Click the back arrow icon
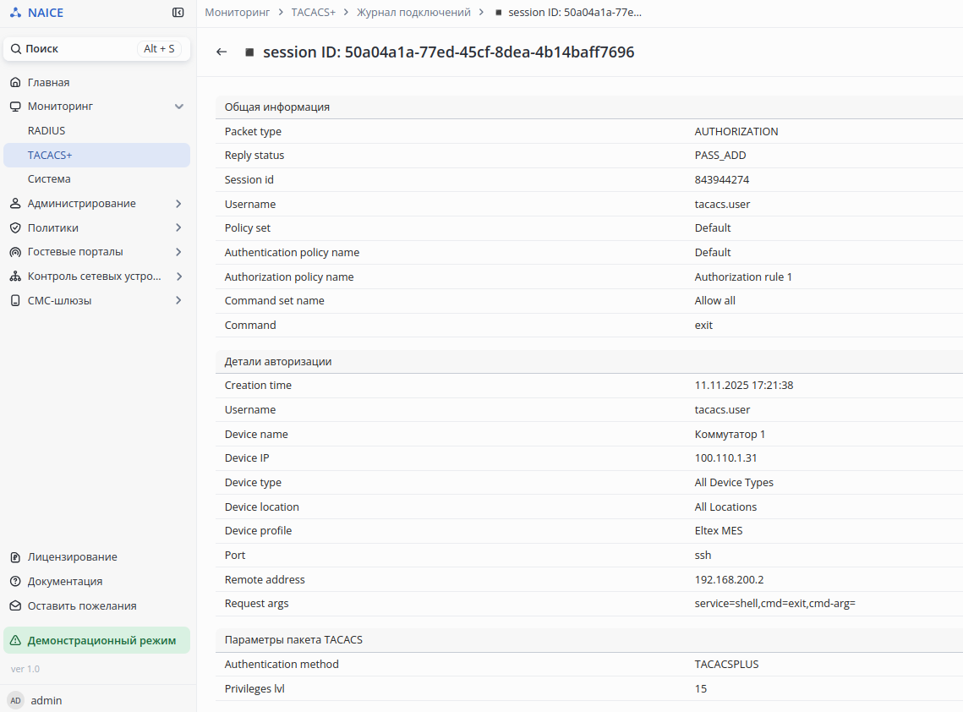 point(222,52)
